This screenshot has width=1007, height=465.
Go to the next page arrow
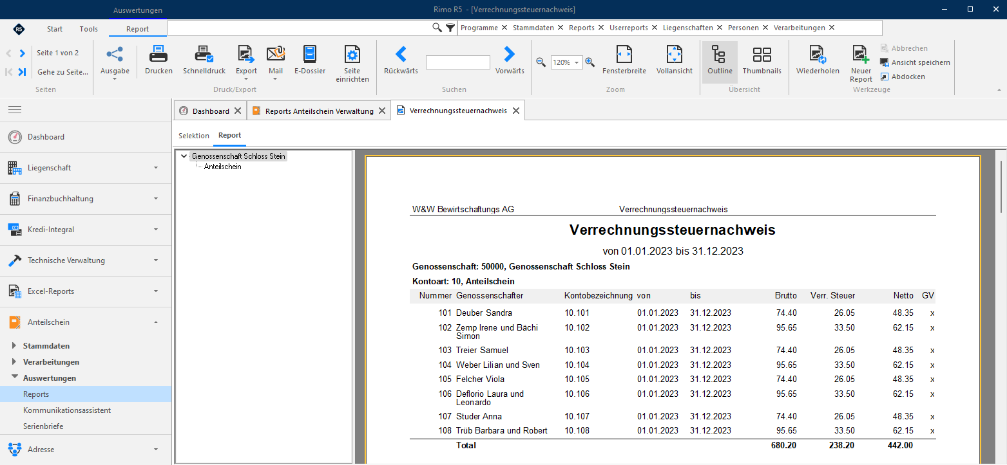(x=23, y=53)
